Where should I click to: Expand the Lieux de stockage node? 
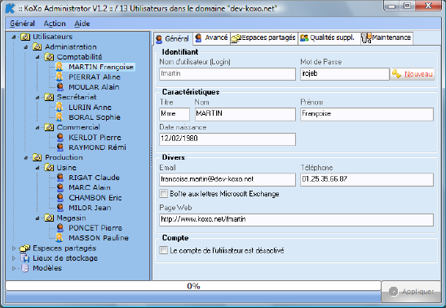click(14, 258)
